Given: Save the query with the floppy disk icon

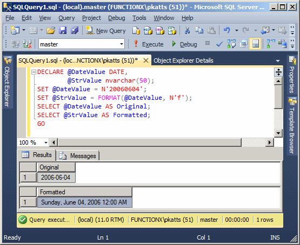Looking at the screenshot, I should click(x=63, y=30).
